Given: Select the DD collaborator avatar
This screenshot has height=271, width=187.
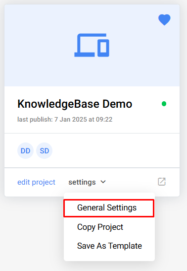Looking at the screenshot, I should click(25, 151).
